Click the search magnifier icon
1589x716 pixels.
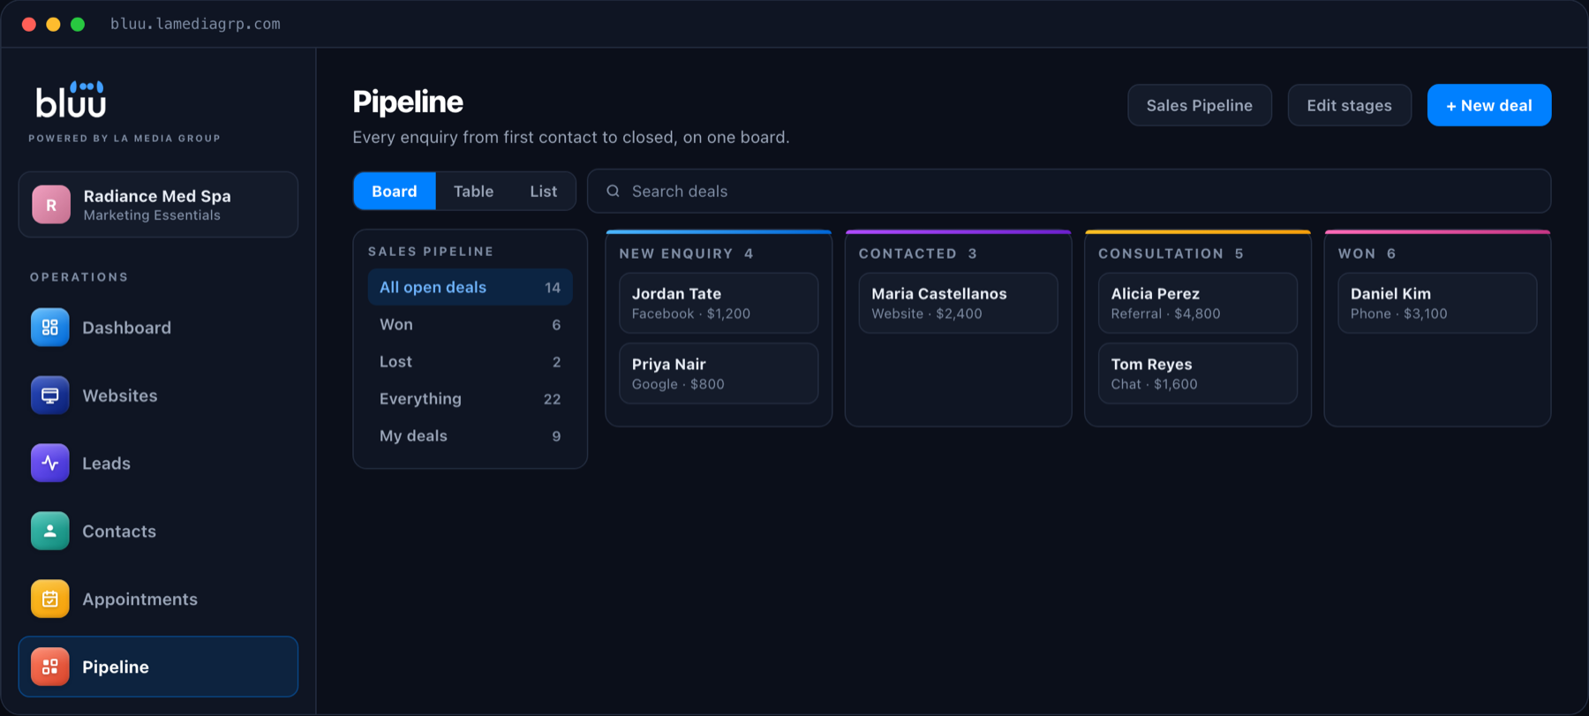click(613, 191)
